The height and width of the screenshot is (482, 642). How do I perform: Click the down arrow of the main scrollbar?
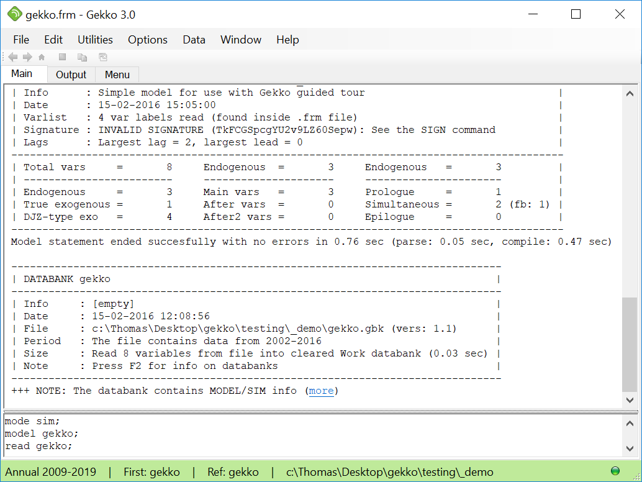[x=631, y=401]
